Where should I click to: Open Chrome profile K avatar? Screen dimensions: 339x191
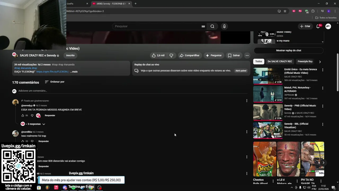(x=329, y=11)
